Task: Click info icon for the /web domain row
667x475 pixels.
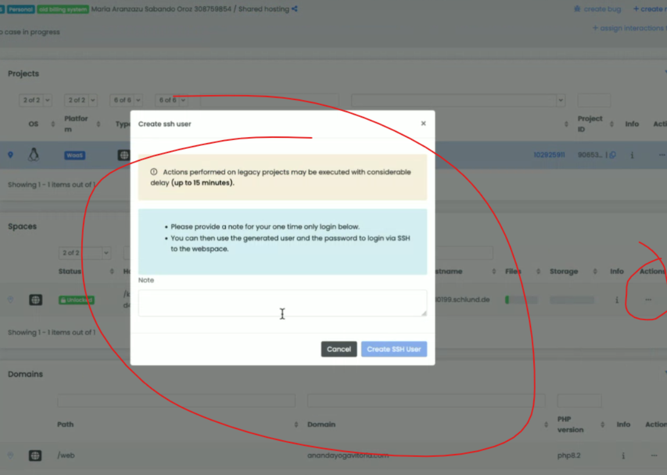Action: coord(623,455)
